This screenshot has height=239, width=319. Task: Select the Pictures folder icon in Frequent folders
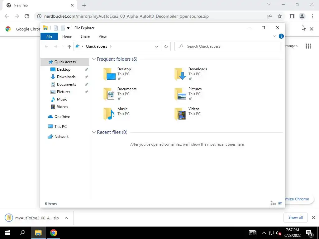point(180,94)
